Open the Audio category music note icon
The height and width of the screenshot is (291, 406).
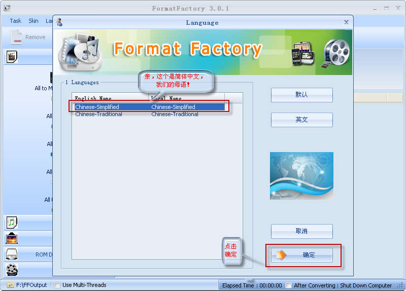coord(12,222)
